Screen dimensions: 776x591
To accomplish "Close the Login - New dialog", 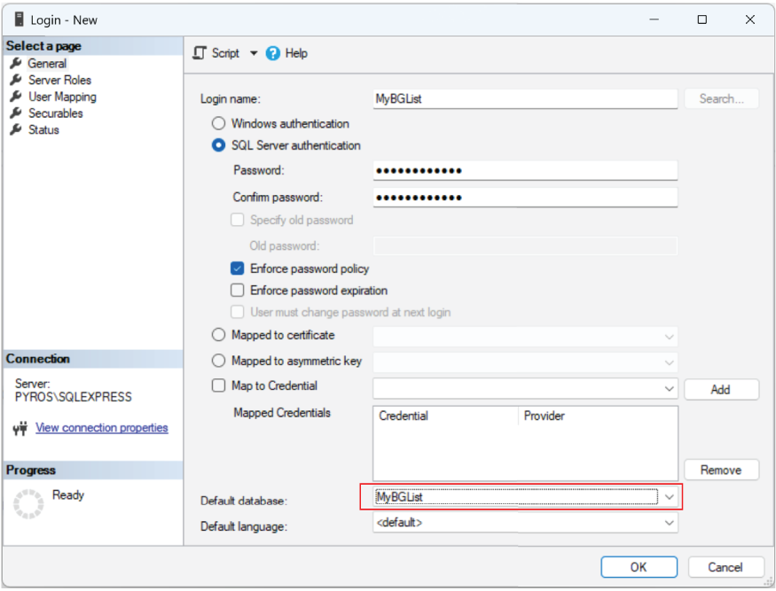I will click(750, 19).
